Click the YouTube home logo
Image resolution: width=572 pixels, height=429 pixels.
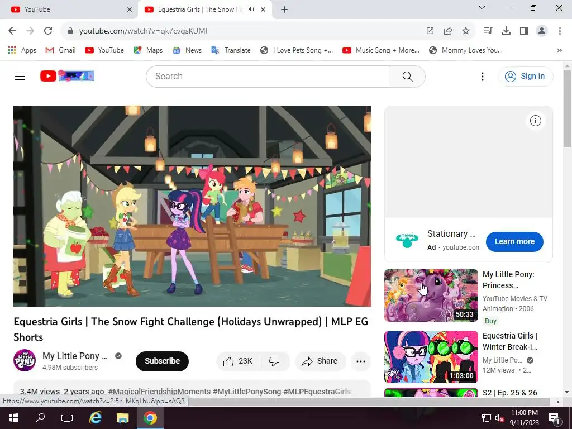click(x=67, y=76)
